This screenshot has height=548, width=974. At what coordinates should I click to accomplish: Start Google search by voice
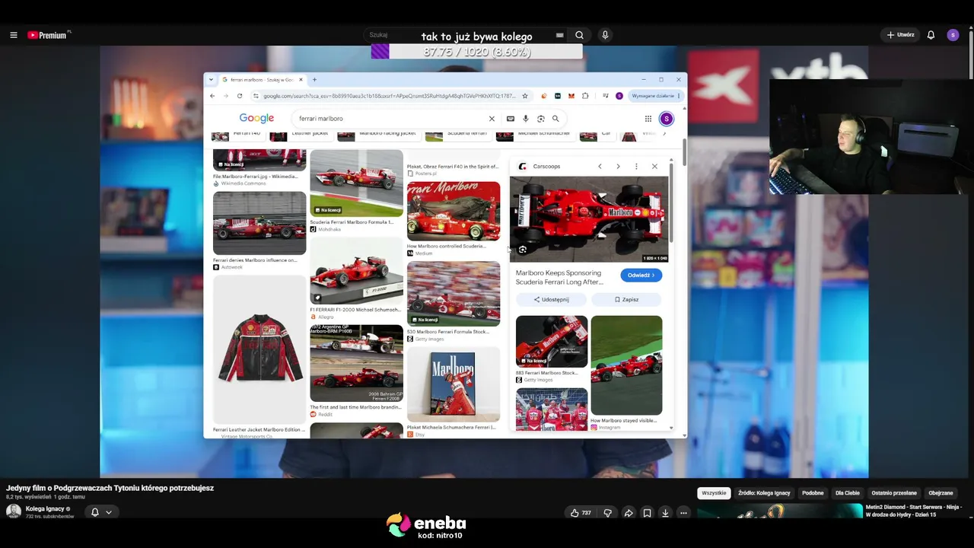pyautogui.click(x=525, y=119)
